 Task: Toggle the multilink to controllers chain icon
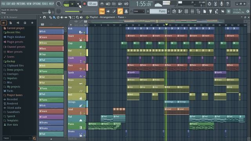120,11
